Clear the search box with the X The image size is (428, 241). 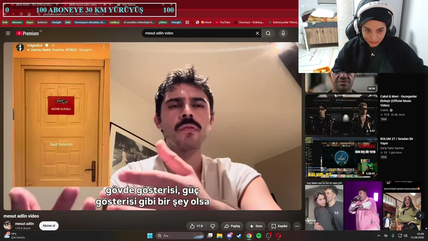(257, 33)
